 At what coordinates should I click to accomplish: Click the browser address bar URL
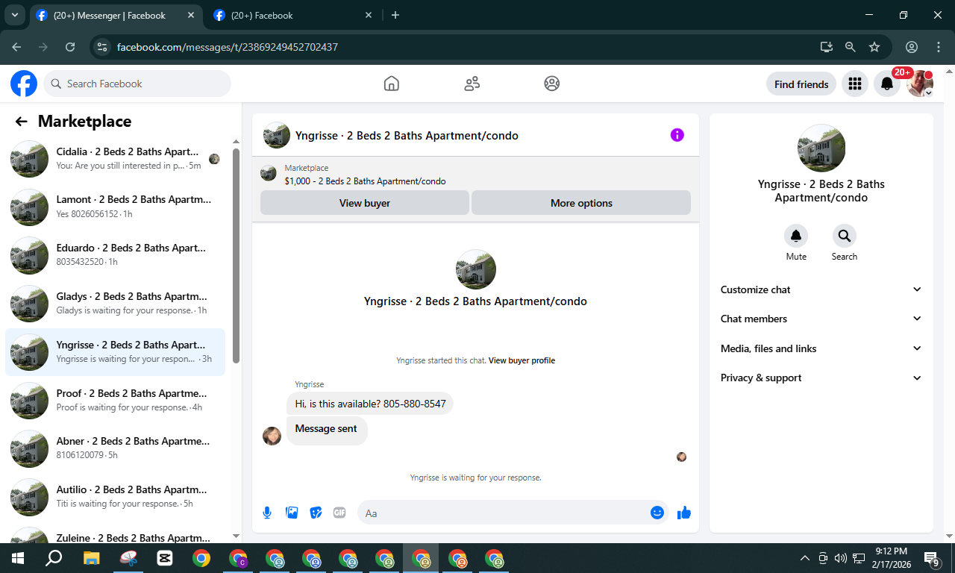pyautogui.click(x=228, y=47)
